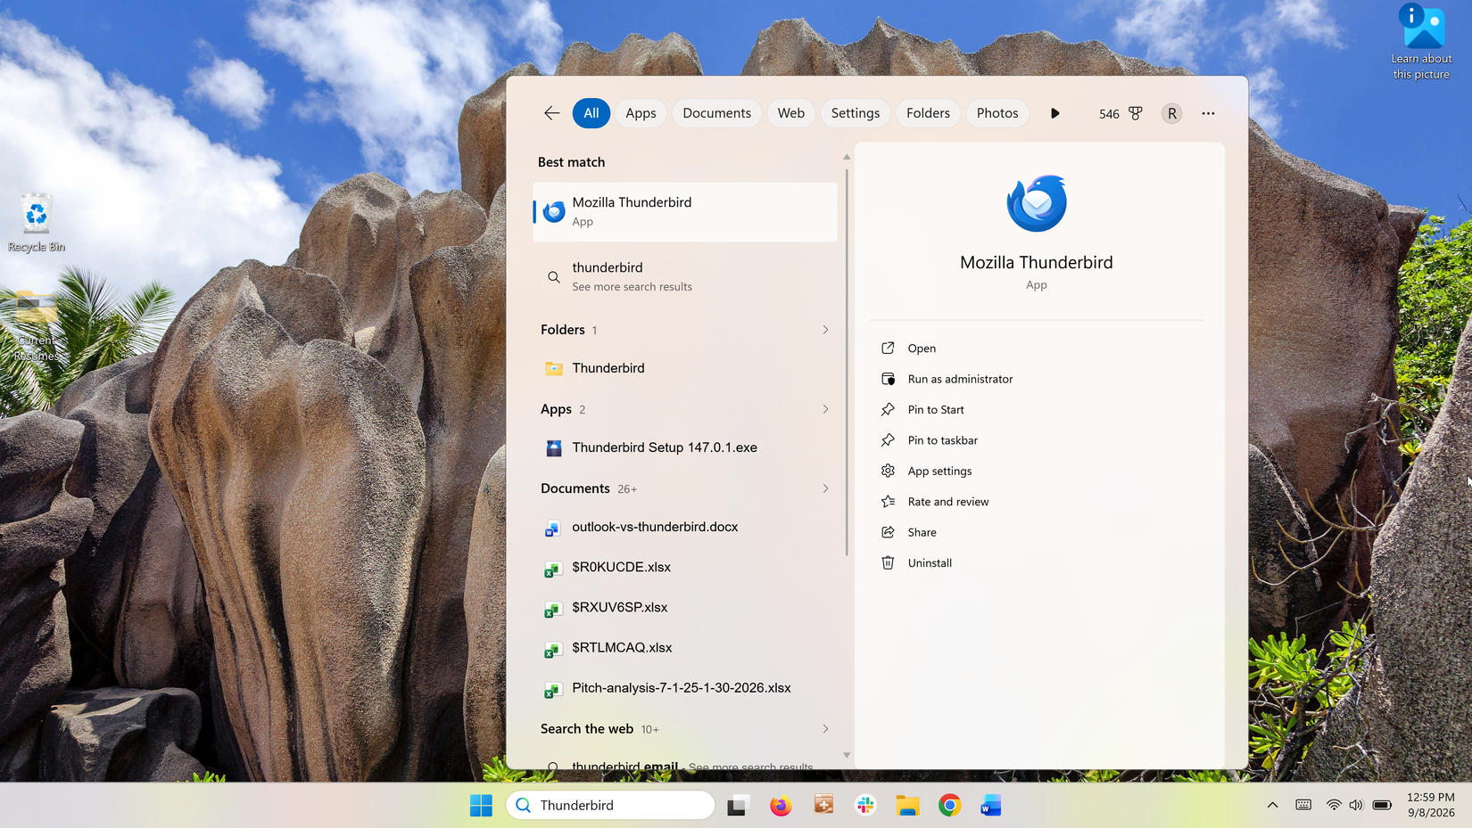Click the Windows Start button
1472x828 pixels.
481,806
